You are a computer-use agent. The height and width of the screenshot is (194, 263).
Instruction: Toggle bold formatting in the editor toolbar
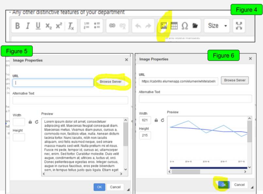point(18,26)
